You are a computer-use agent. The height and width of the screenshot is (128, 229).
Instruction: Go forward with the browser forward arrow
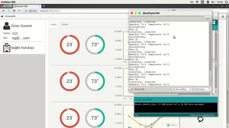click(9, 11)
